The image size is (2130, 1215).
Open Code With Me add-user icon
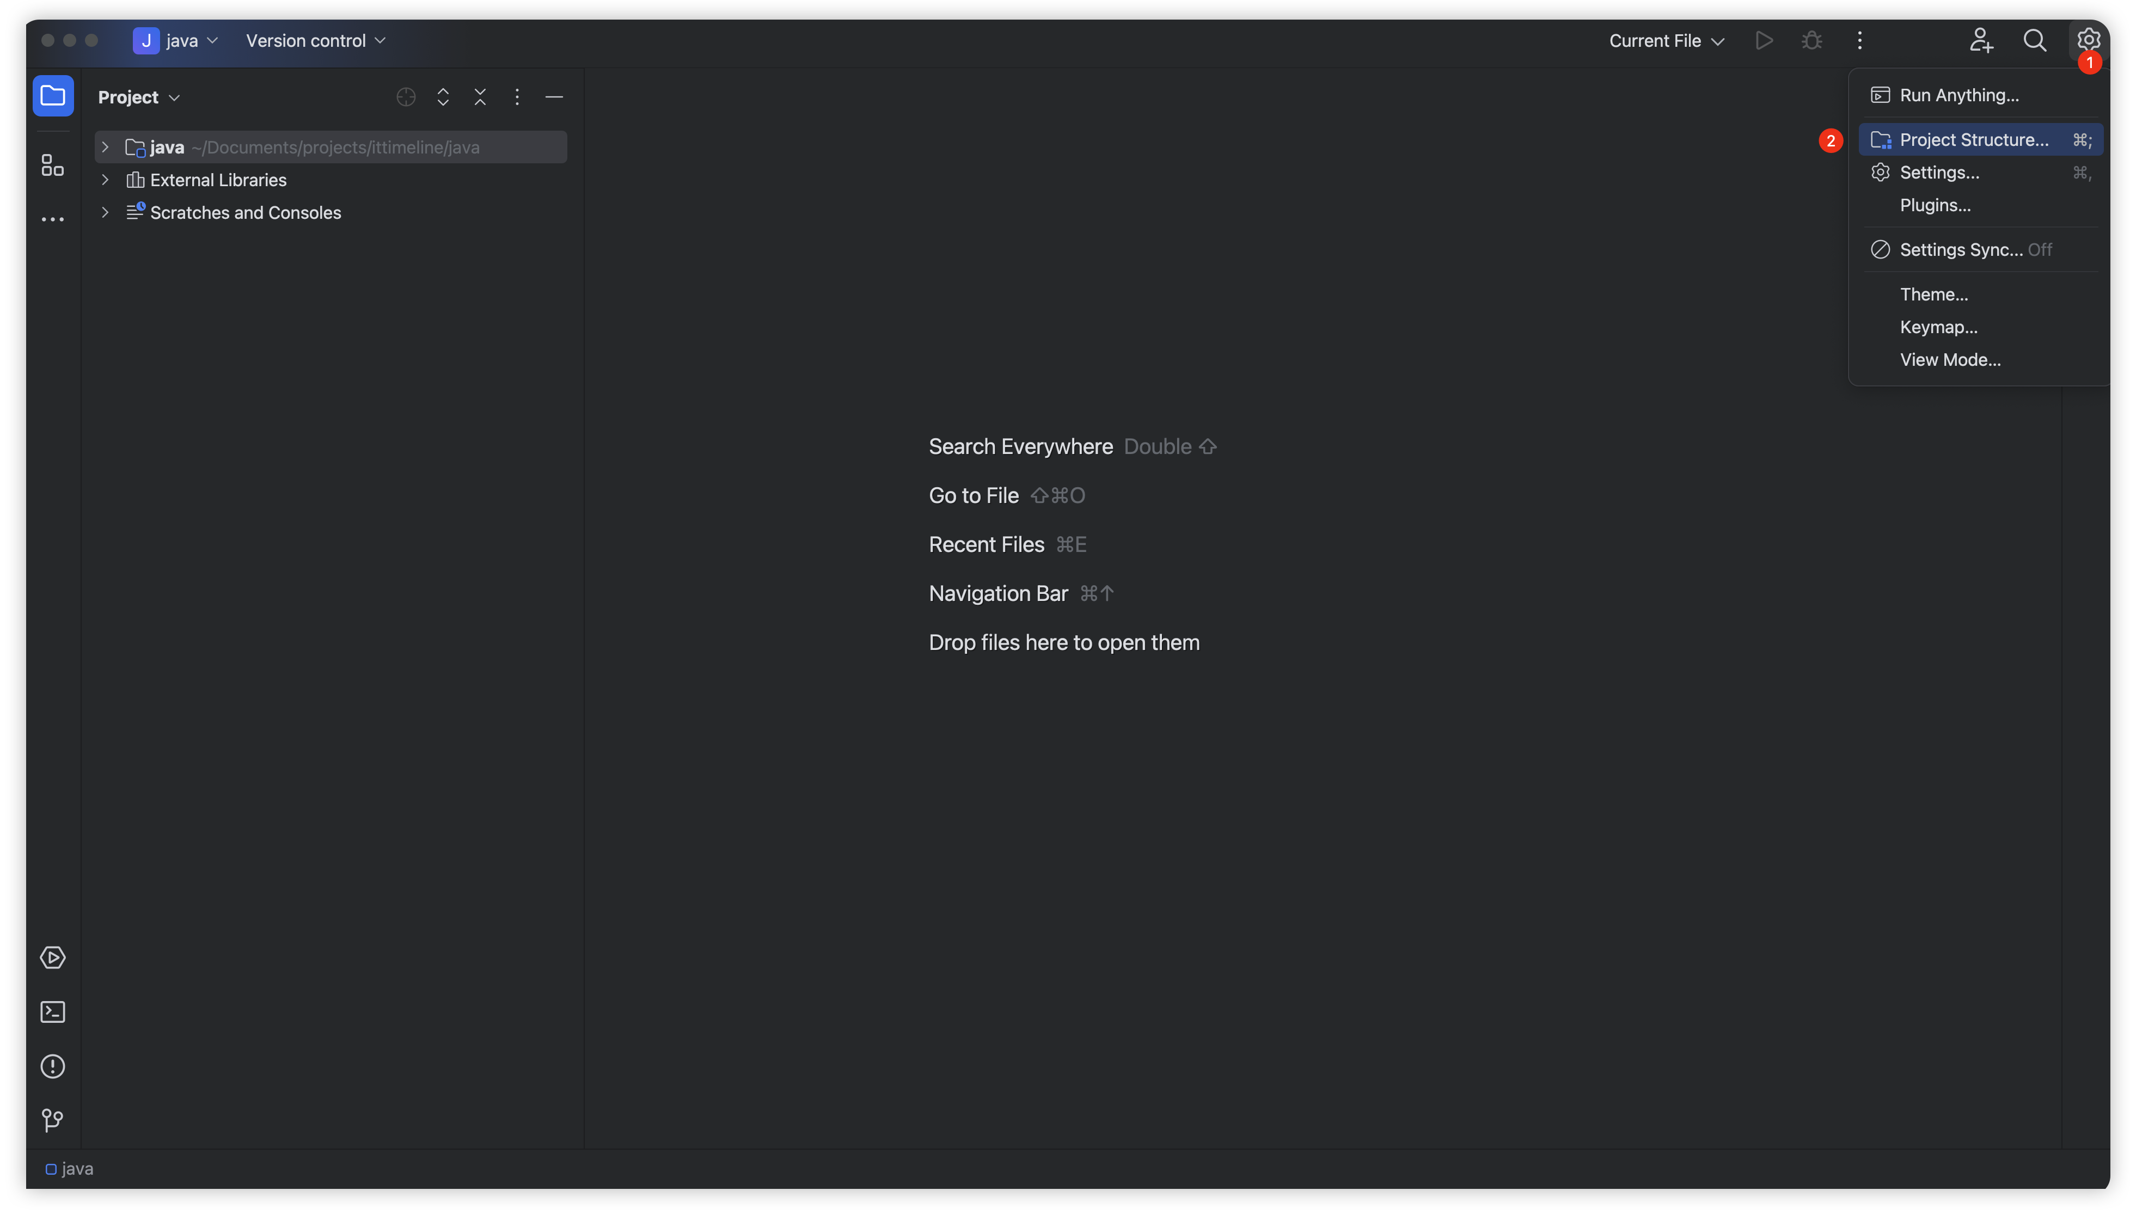[x=1981, y=41]
